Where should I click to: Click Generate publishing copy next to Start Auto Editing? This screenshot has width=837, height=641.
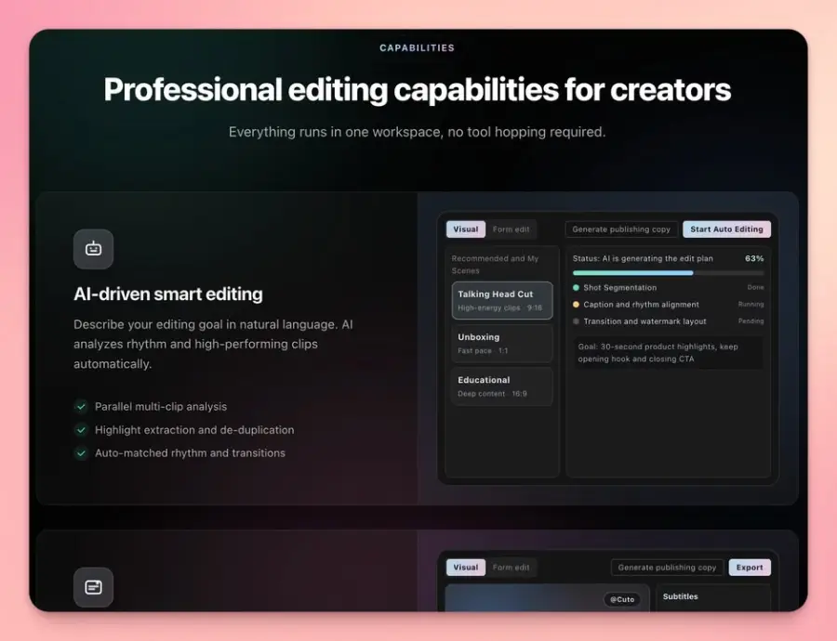[x=621, y=229]
